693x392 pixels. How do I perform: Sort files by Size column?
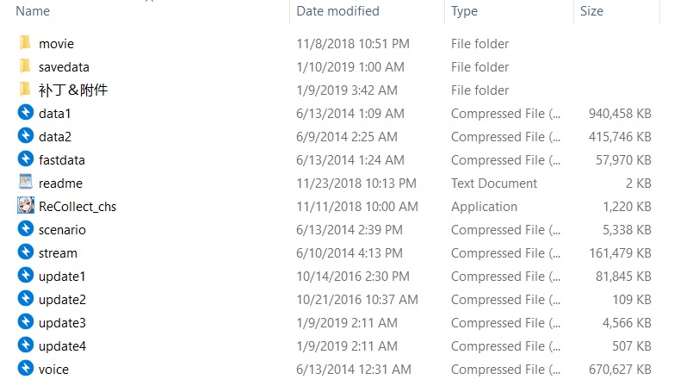[591, 11]
